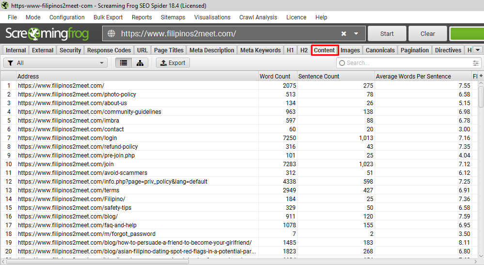Click the Screaming Frog app icon in title bar
This screenshot has height=265, width=484.
click(5, 5)
